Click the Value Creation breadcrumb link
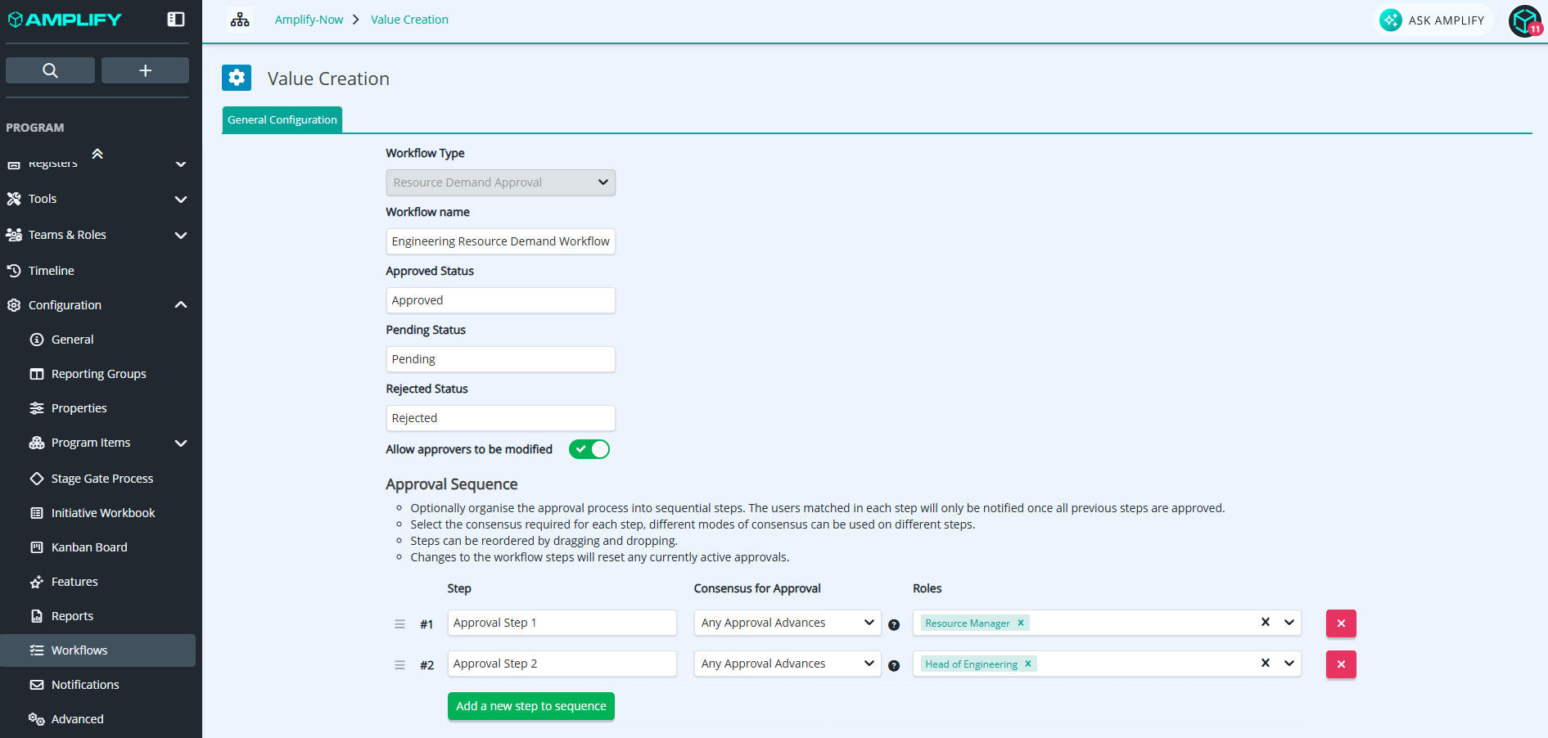Viewport: 1548px width, 738px height. [409, 20]
